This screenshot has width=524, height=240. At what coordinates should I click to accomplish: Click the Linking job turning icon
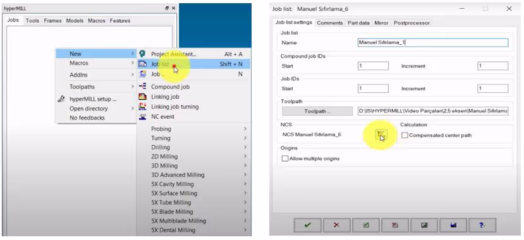click(142, 107)
